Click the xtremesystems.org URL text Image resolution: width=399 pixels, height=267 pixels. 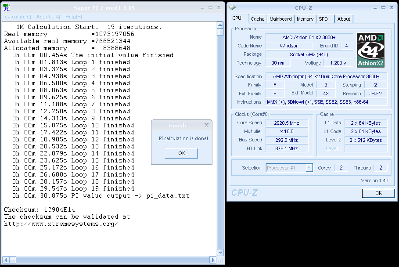pos(61,224)
